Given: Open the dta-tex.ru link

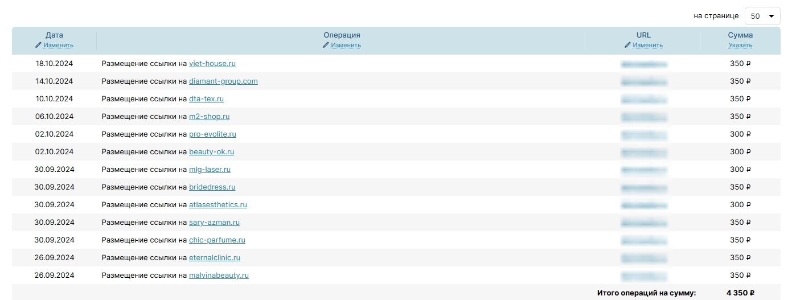Looking at the screenshot, I should click(206, 99).
